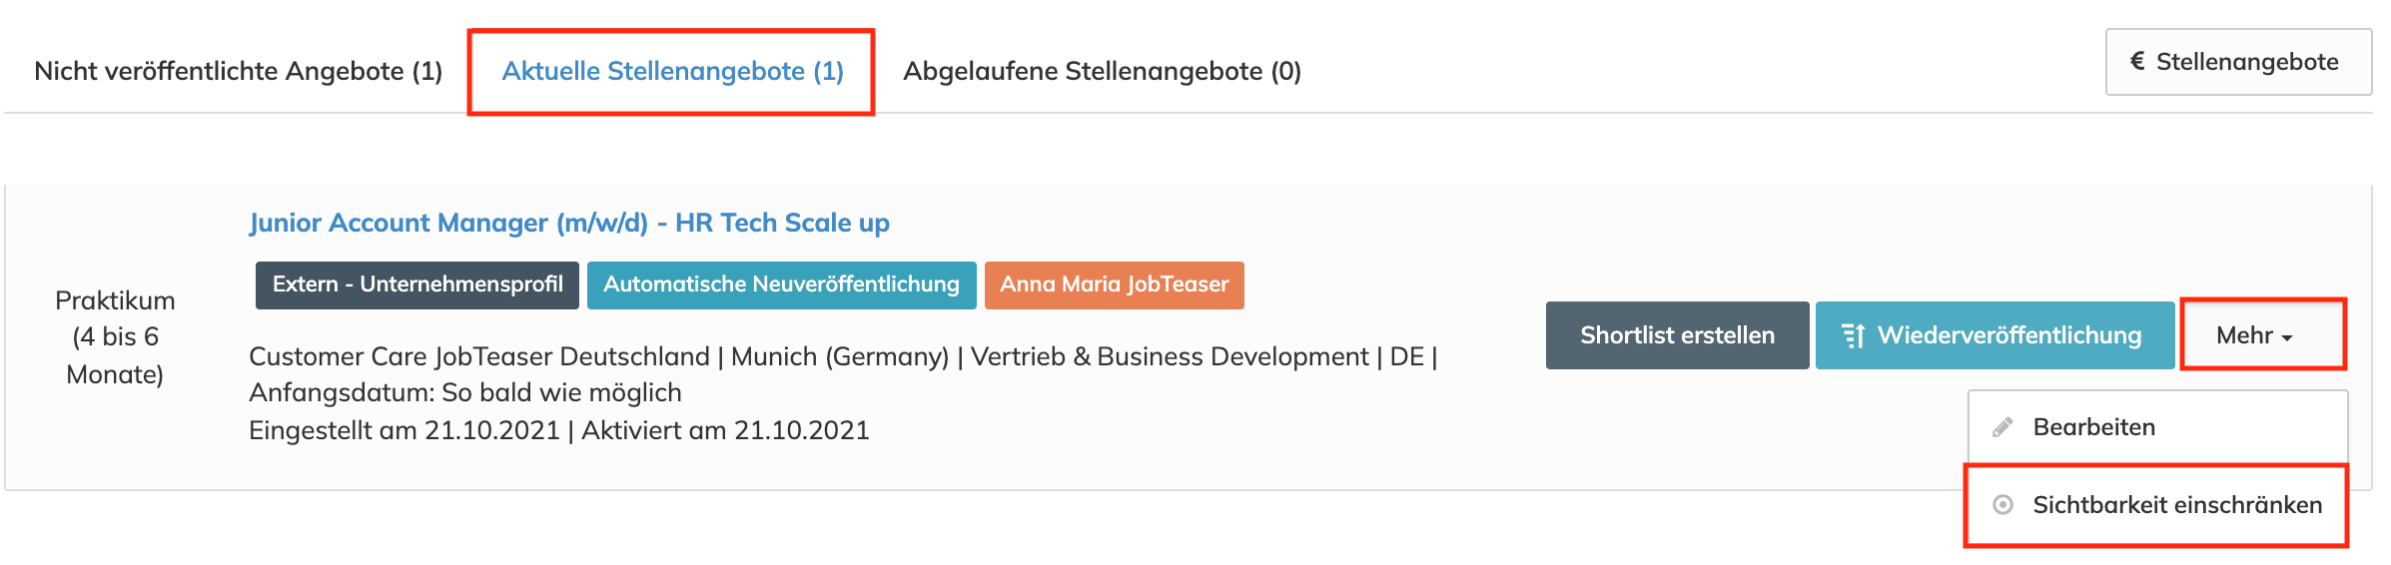Screen dimensions: 2391x565
Task: Open the Abgelaufene Stellenangebote tab
Action: [1102, 71]
